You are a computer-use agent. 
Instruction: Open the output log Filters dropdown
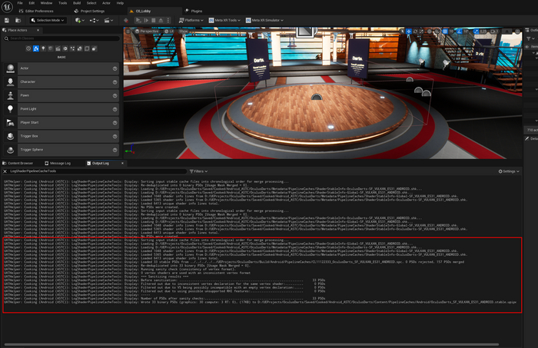tap(198, 171)
